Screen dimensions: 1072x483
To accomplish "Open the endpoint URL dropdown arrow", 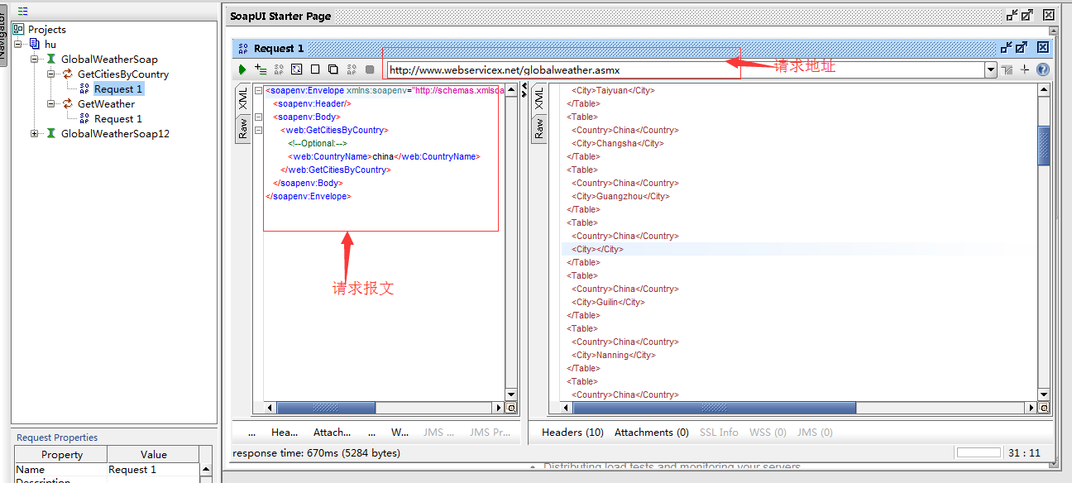I will click(x=991, y=70).
